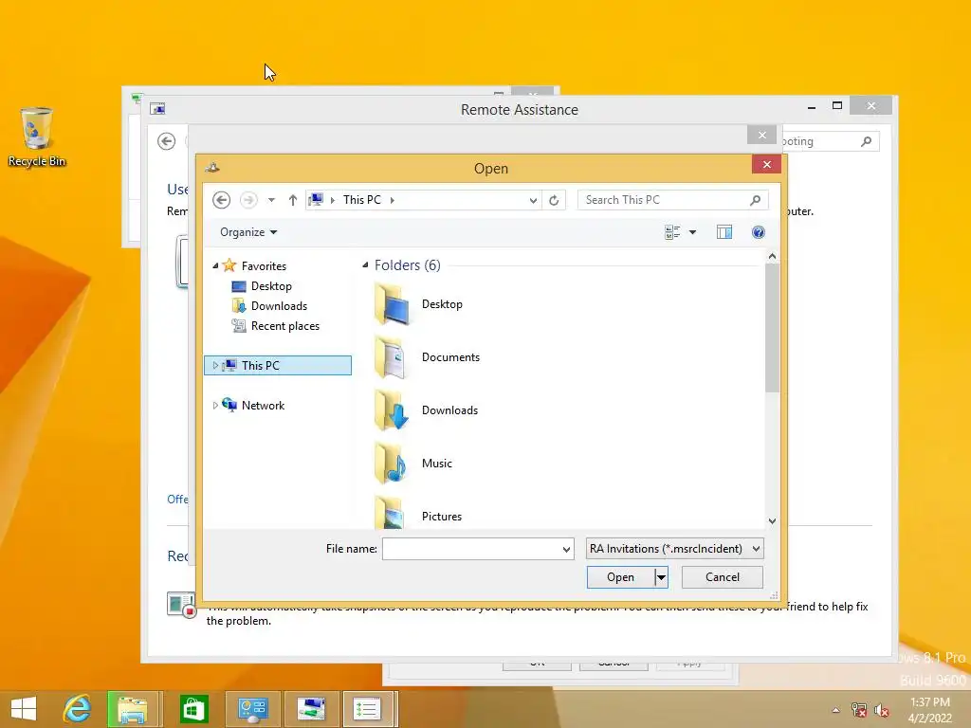The image size is (971, 728).
Task: Open the RA Invitations file type dropdown
Action: click(x=674, y=549)
